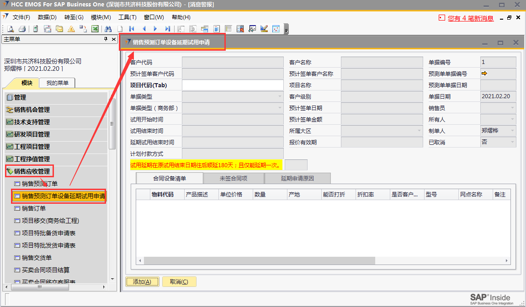Go to the first data record

(132, 29)
